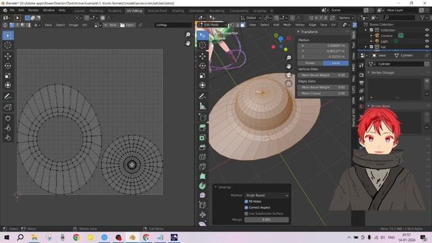Select the Grab sculpt tool in UV editor

click(7, 118)
